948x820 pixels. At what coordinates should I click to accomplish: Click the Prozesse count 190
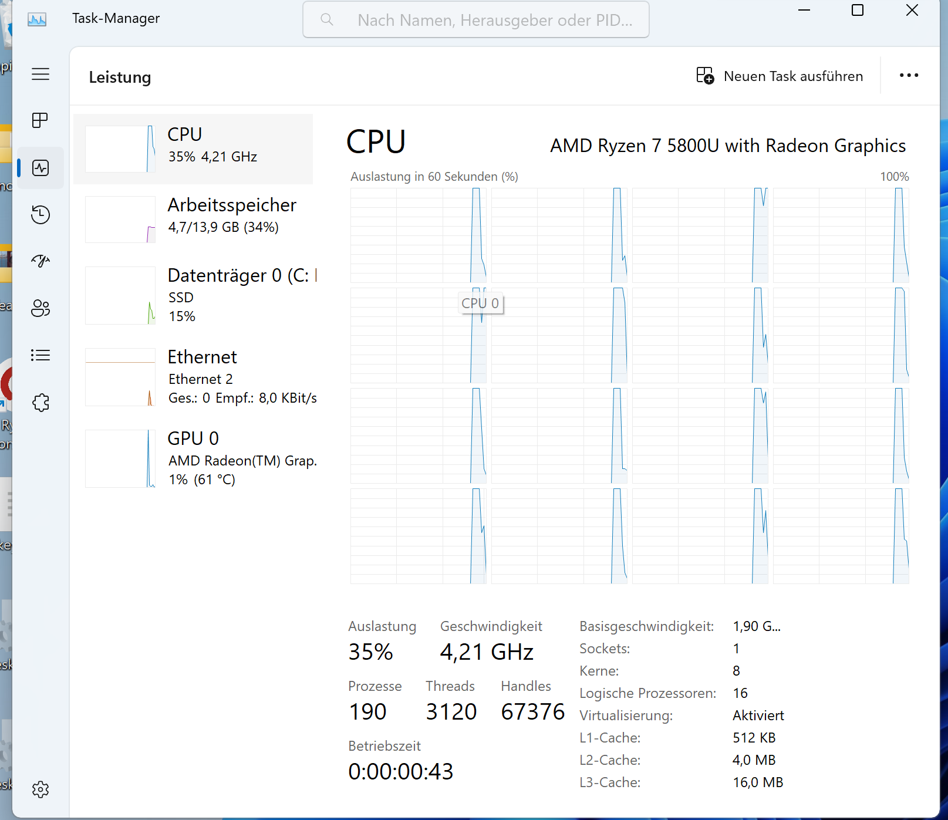pos(367,712)
